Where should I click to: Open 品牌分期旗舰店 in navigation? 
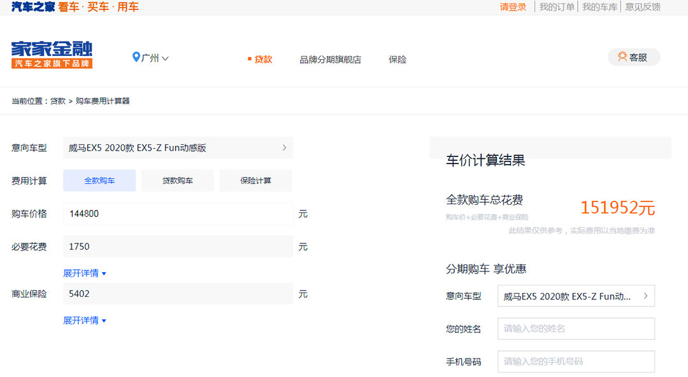click(x=330, y=60)
